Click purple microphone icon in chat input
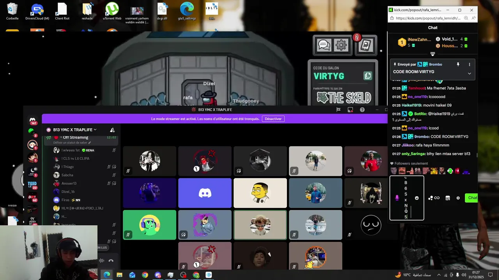Image resolution: width=499 pixels, height=280 pixels. tap(397, 198)
